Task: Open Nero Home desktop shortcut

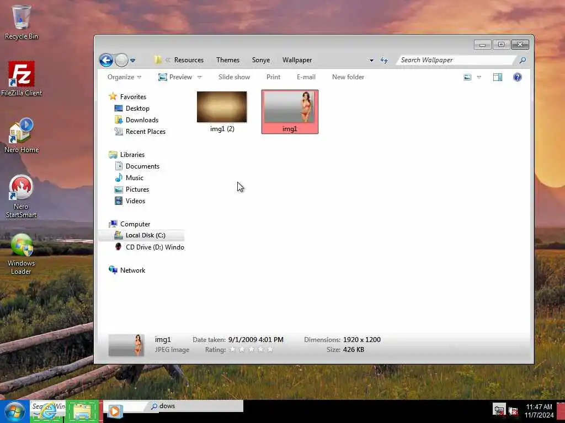Action: point(22,135)
